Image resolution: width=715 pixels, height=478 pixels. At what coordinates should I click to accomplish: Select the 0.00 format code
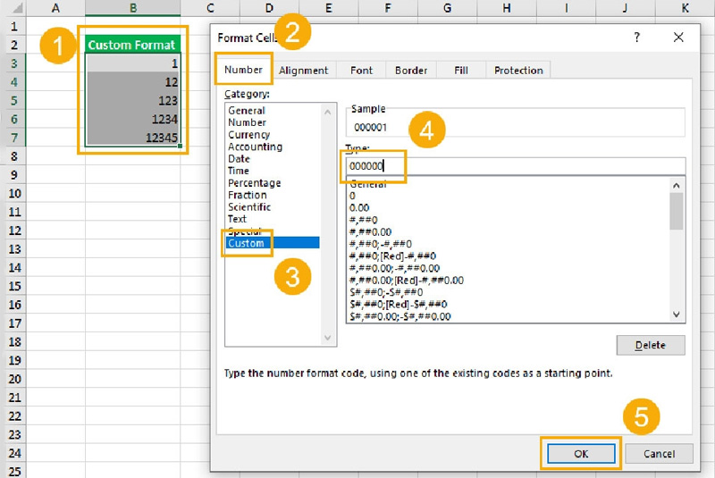(x=360, y=207)
